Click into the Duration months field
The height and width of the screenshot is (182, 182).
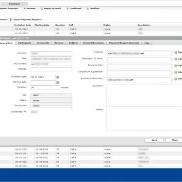(45, 87)
